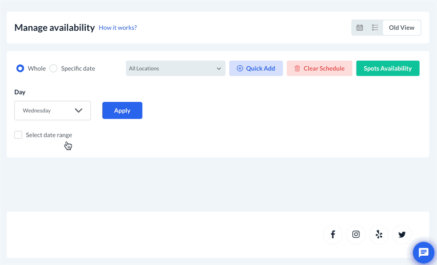Screen dimensions: 437x265
Task: Click the trash icon in Clear Schedule
Action: click(297, 68)
